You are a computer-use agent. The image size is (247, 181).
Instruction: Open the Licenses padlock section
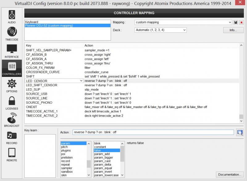point(12,103)
